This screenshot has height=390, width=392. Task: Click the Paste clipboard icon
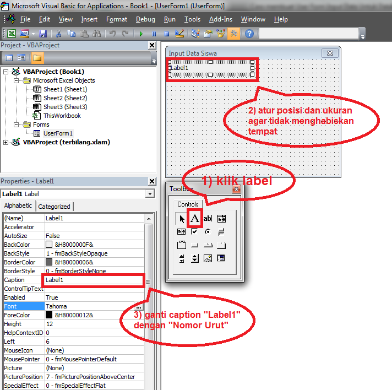point(84,34)
